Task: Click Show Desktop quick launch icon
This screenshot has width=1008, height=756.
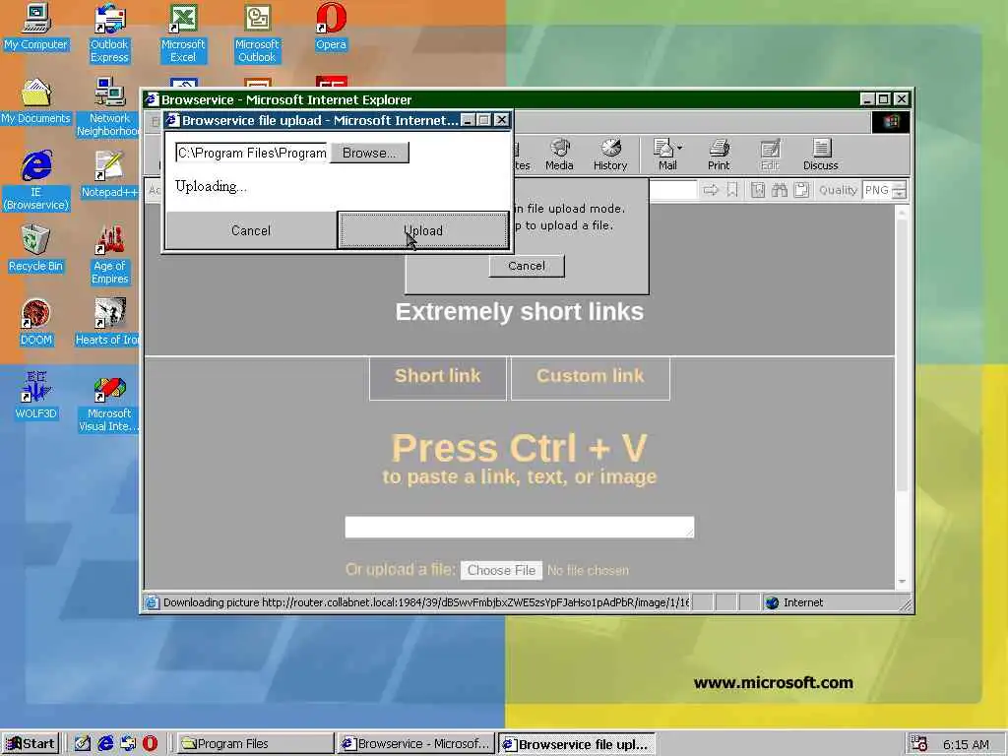Action: point(83,744)
